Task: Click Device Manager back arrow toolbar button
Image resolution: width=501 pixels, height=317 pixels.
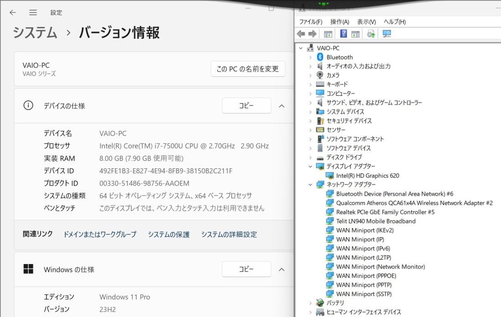Action: pos(301,34)
